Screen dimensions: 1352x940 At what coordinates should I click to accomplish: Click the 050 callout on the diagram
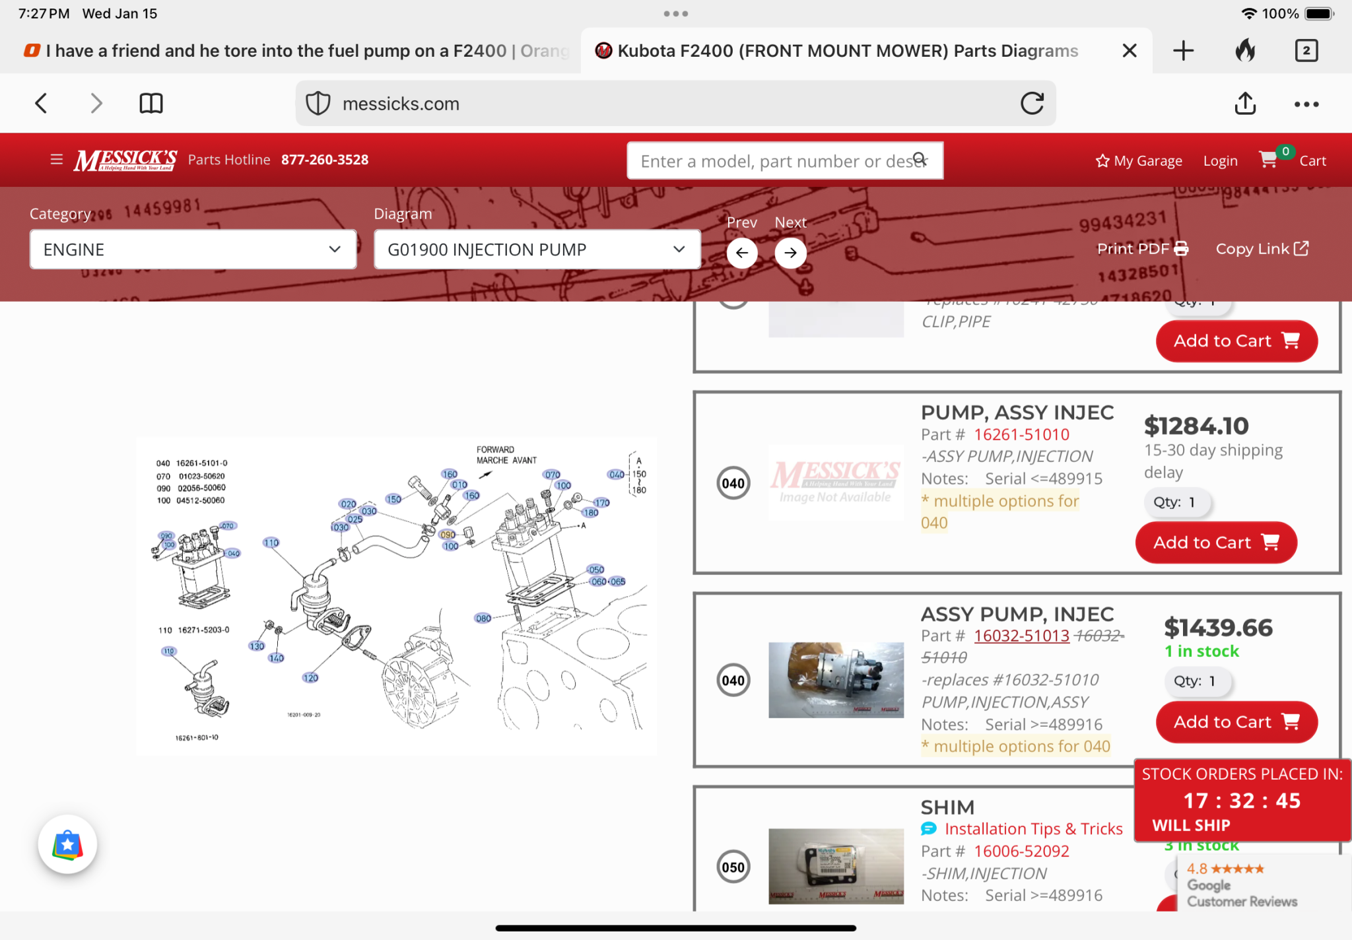pyautogui.click(x=596, y=570)
